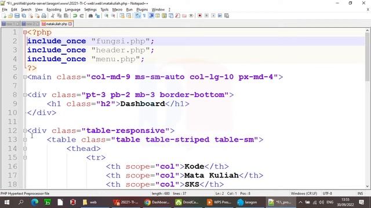This screenshot has width=371, height=208.
Task: Click the Paste toolbar icon
Action: click(66, 16)
